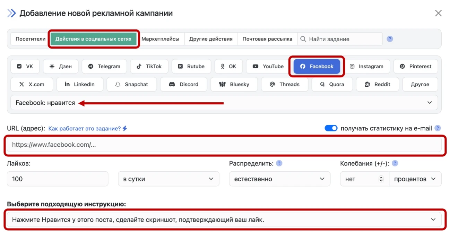Click the Другое networks button
The width and height of the screenshot is (450, 232).
coord(420,84)
